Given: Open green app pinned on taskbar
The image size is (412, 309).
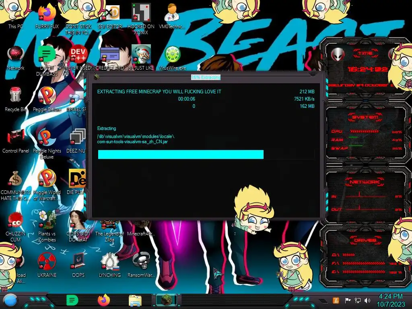Looking at the screenshot, I should click(x=72, y=300).
